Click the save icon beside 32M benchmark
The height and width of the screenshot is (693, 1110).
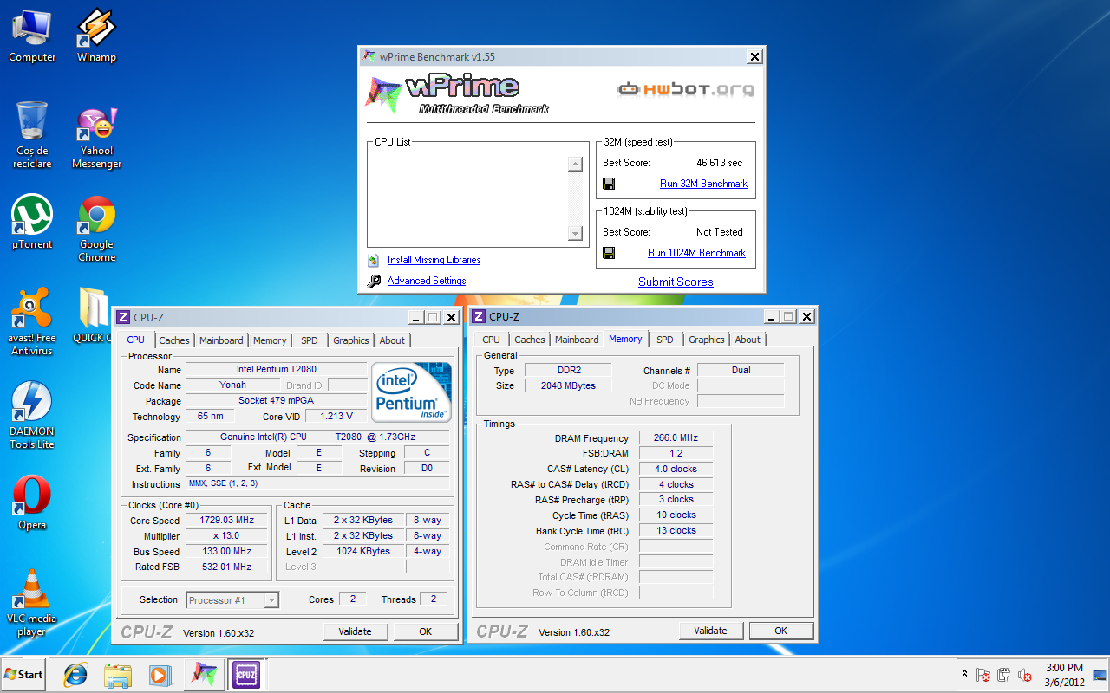[x=609, y=184]
